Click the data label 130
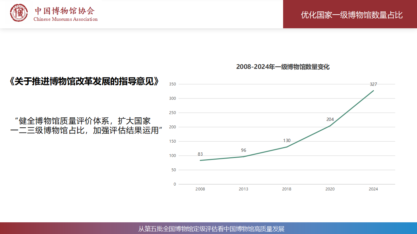Image resolution: width=417 pixels, height=234 pixels. pyautogui.click(x=287, y=140)
